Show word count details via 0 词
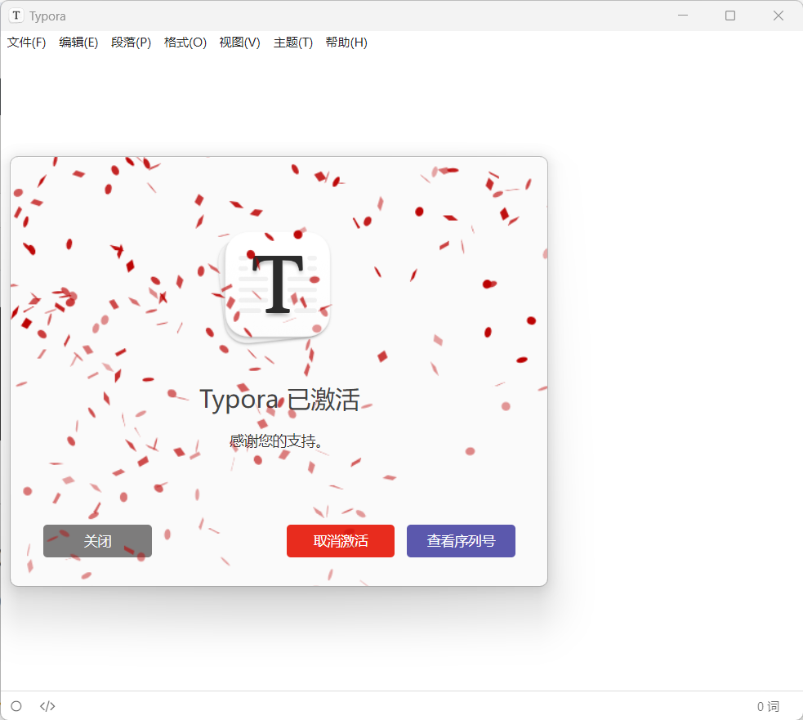This screenshot has height=720, width=803. click(768, 706)
